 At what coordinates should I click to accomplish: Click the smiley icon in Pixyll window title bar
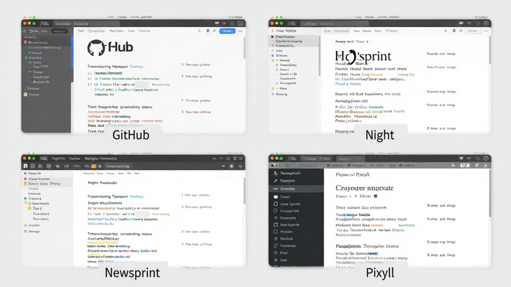486,158
